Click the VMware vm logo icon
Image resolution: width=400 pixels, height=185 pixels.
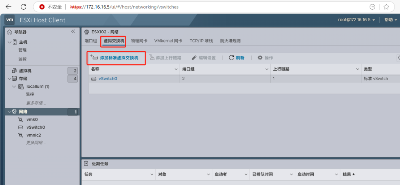[x=10, y=20]
